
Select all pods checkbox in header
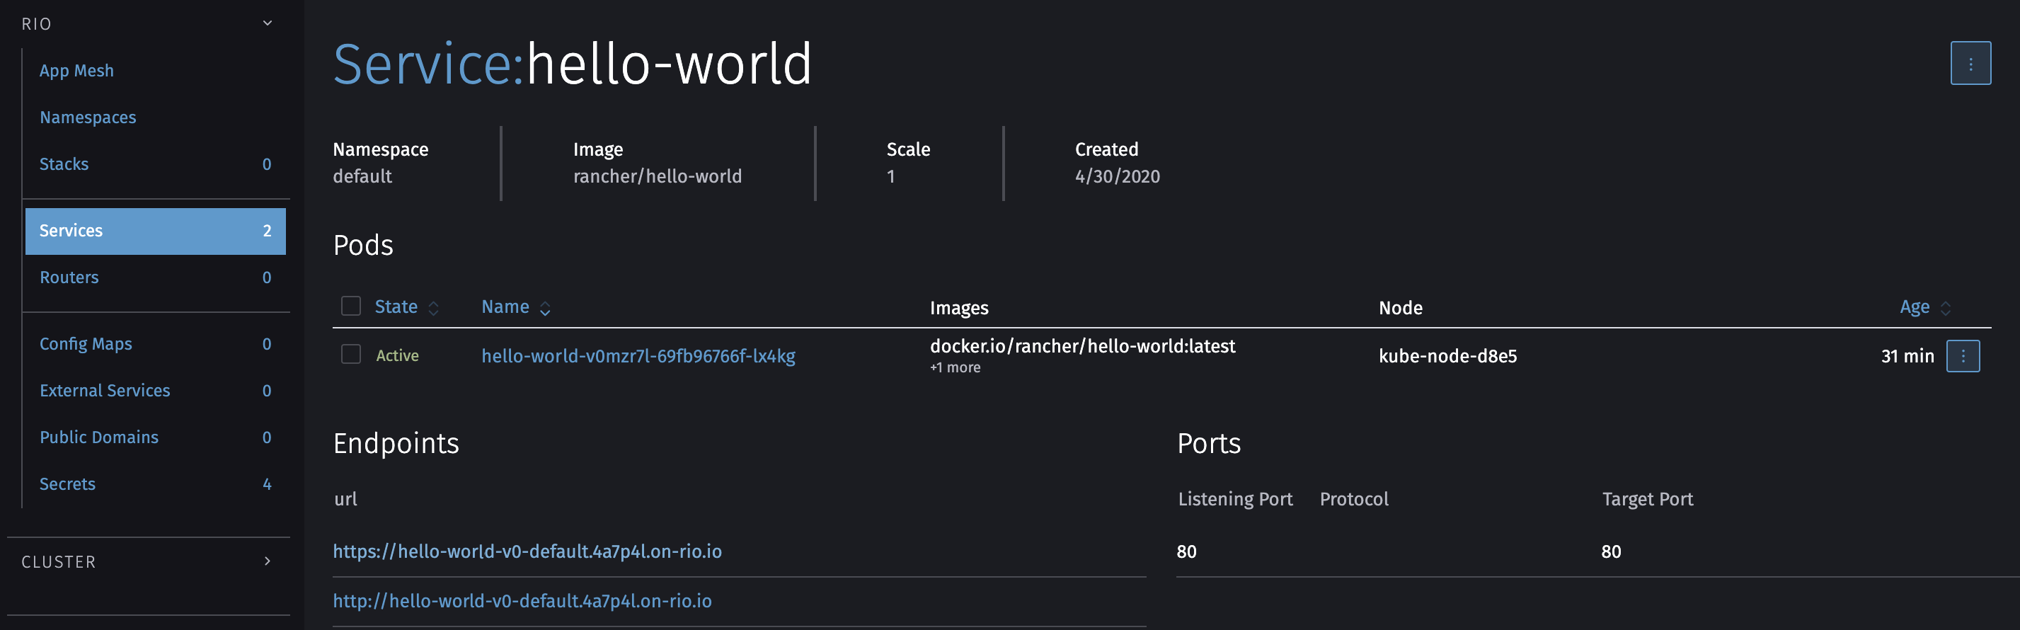[350, 306]
